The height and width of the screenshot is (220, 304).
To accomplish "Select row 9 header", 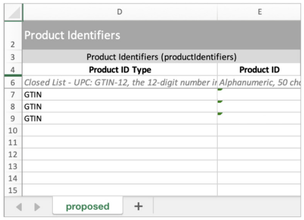I will point(13,119).
